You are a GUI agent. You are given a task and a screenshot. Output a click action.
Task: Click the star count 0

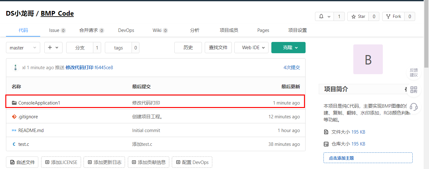(x=374, y=17)
